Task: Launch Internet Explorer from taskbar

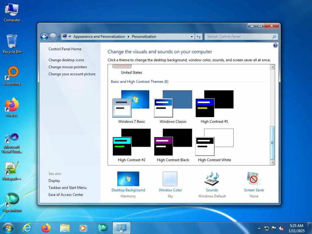Action: [x=27, y=228]
